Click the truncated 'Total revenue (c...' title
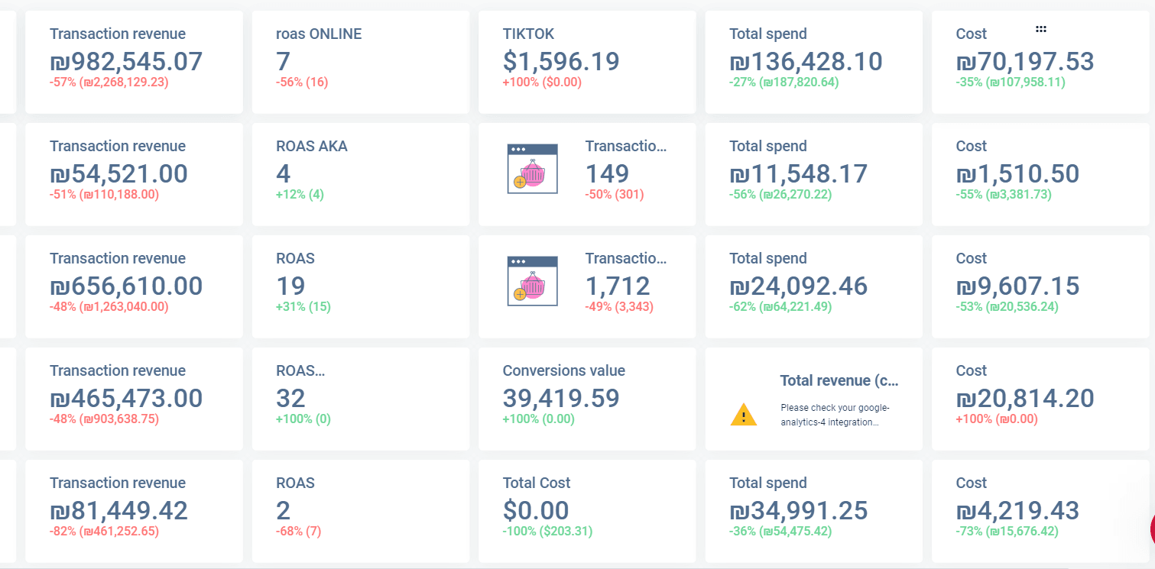This screenshot has width=1155, height=569. pos(839,380)
